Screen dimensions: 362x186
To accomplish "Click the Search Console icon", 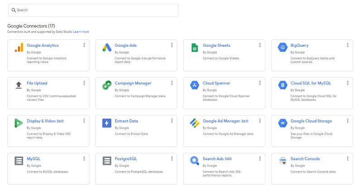I will coord(282,161).
